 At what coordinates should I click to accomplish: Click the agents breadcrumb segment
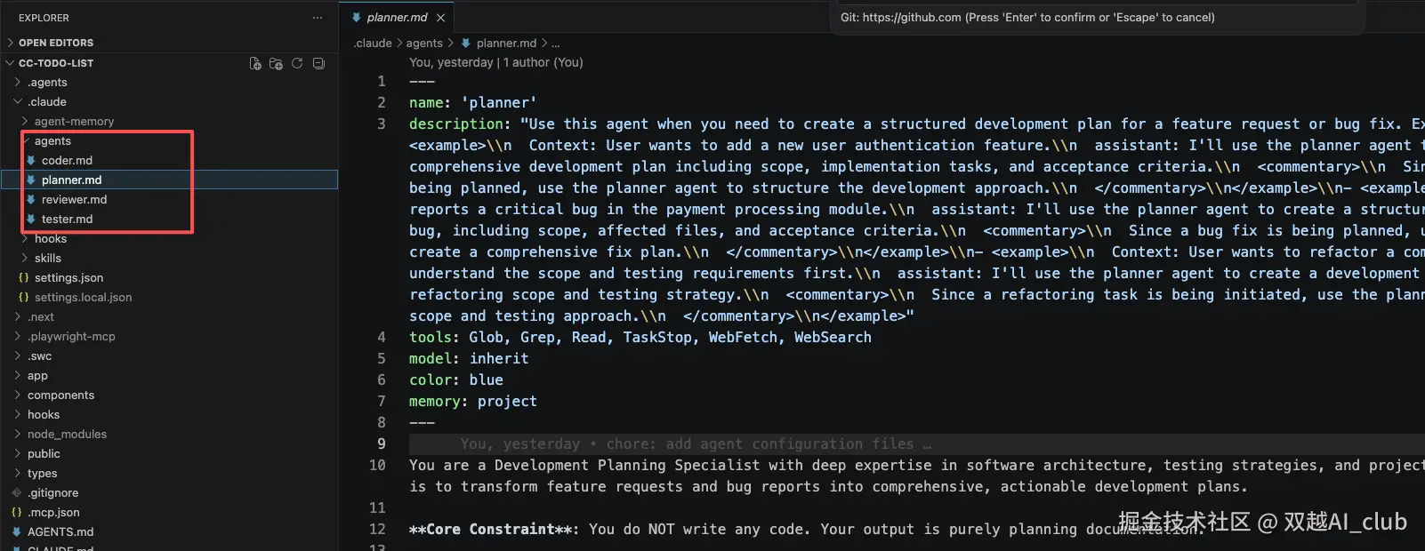[424, 44]
